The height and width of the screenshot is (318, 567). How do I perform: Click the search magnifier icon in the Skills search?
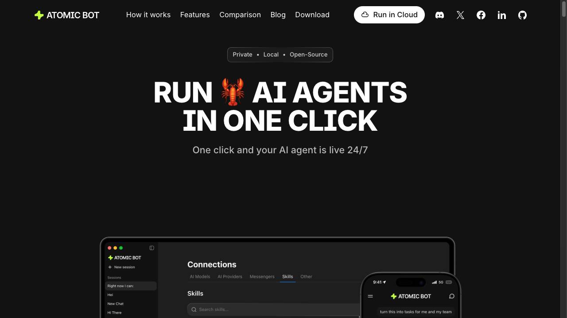pos(194,310)
